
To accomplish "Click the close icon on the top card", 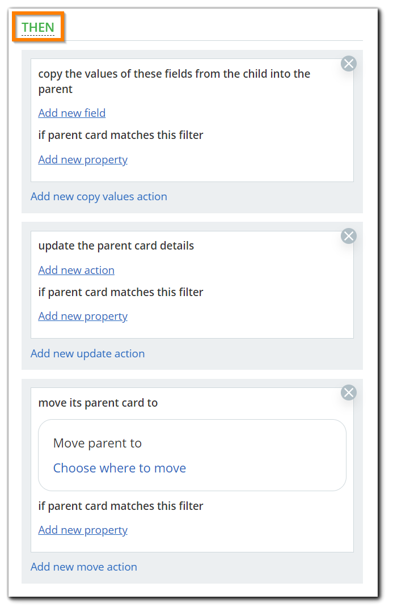I will 348,64.
